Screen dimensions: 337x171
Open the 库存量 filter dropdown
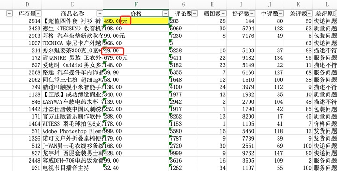tap(38, 14)
